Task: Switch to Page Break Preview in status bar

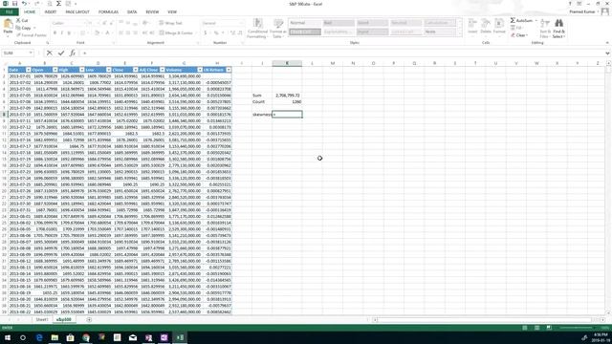Action: click(x=549, y=328)
